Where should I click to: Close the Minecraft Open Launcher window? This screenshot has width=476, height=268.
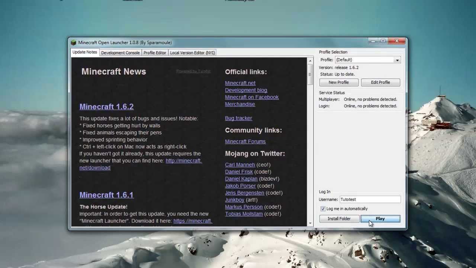coord(397,41)
